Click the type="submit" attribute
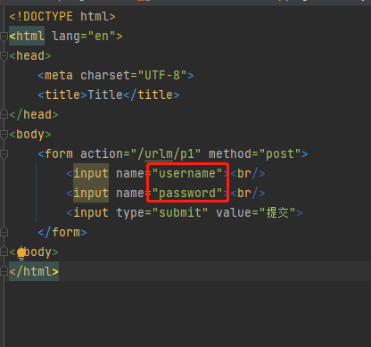 162,213
